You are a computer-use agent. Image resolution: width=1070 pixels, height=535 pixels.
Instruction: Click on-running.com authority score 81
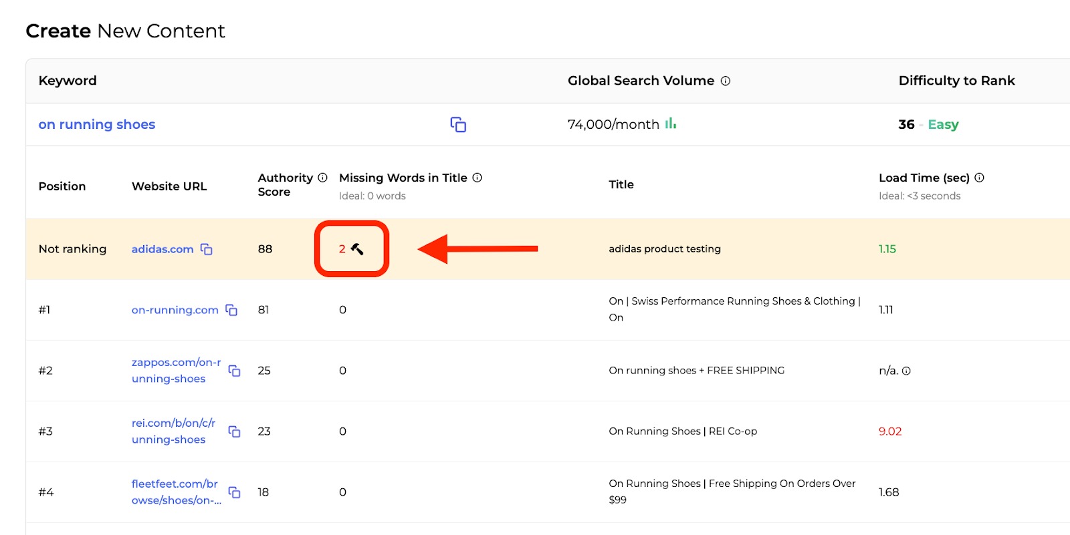[x=263, y=310]
